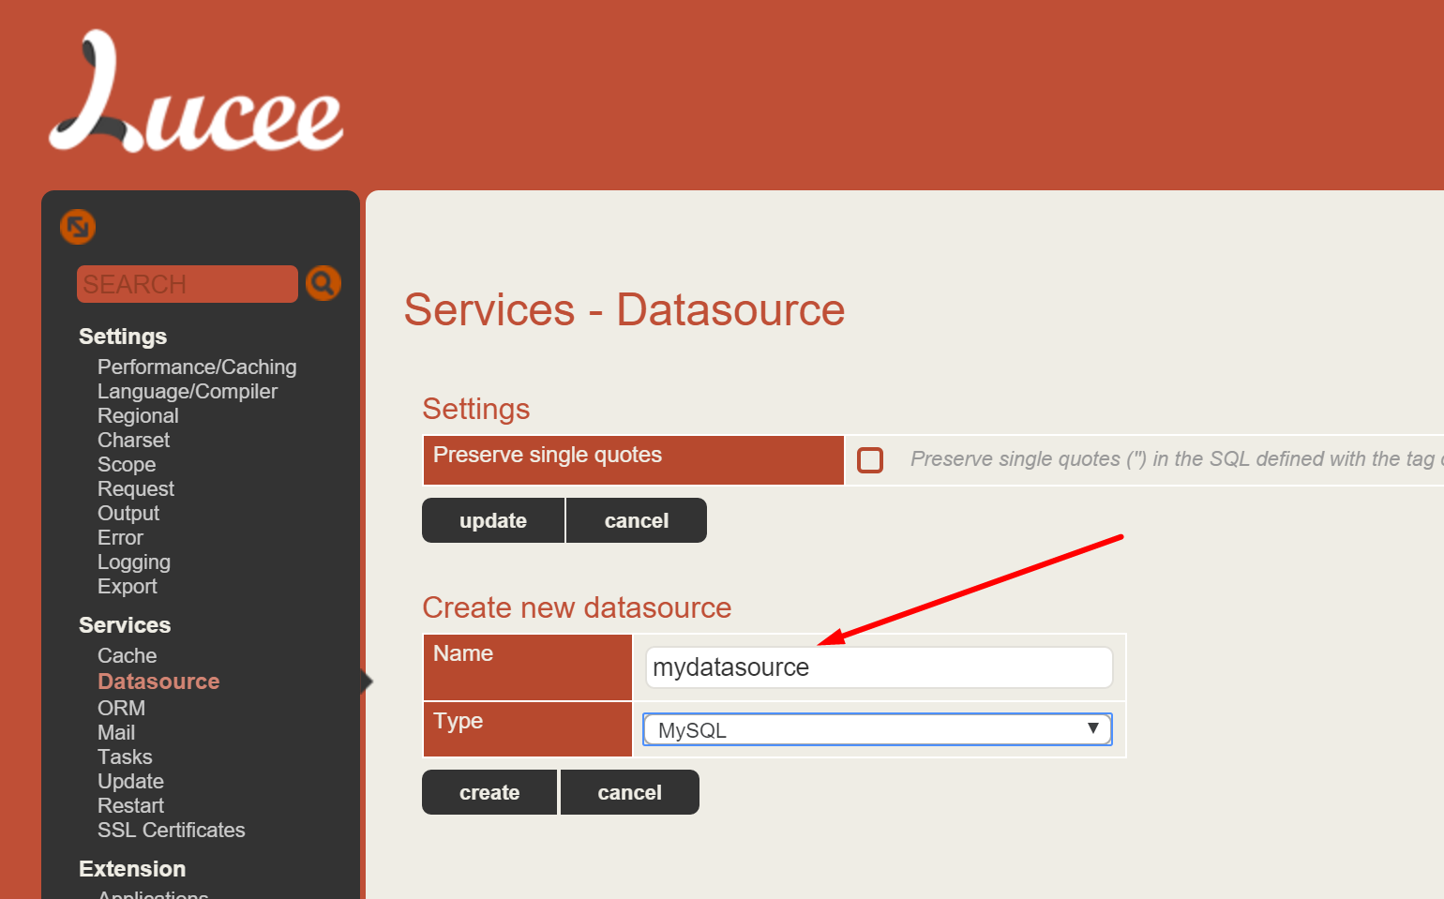Click the Lucee logo
Screen dimensions: 1444x899
point(196,94)
